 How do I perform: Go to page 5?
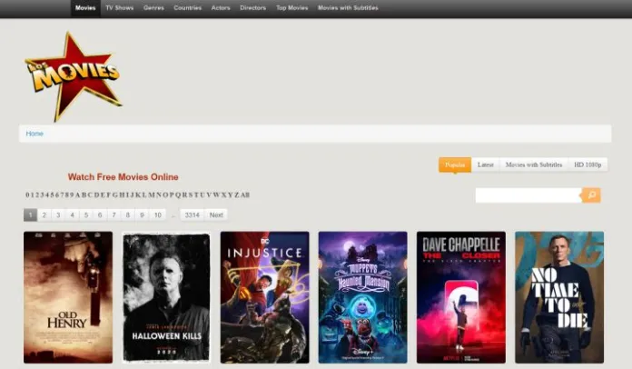(x=86, y=215)
